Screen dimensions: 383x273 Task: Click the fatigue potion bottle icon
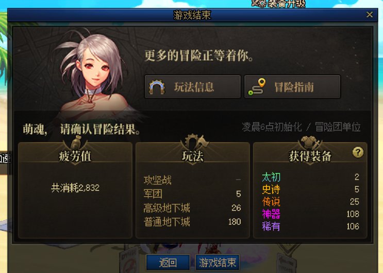[75, 142]
